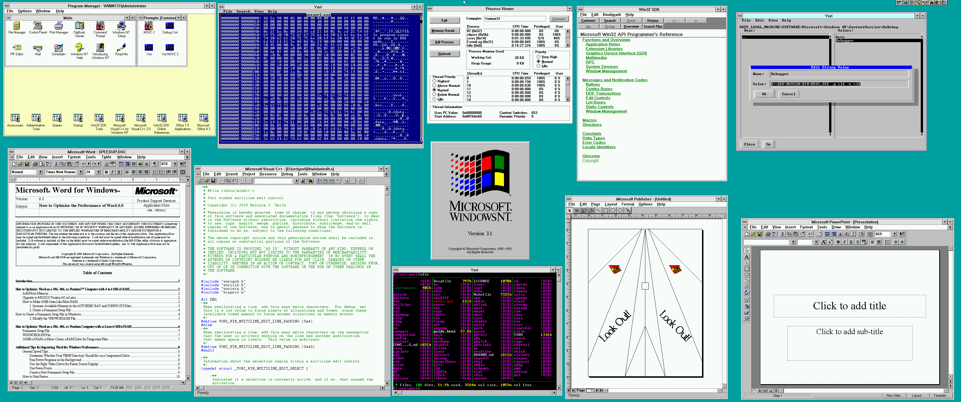Click the Promote left arrow icon in PowerPoint

pos(896,242)
